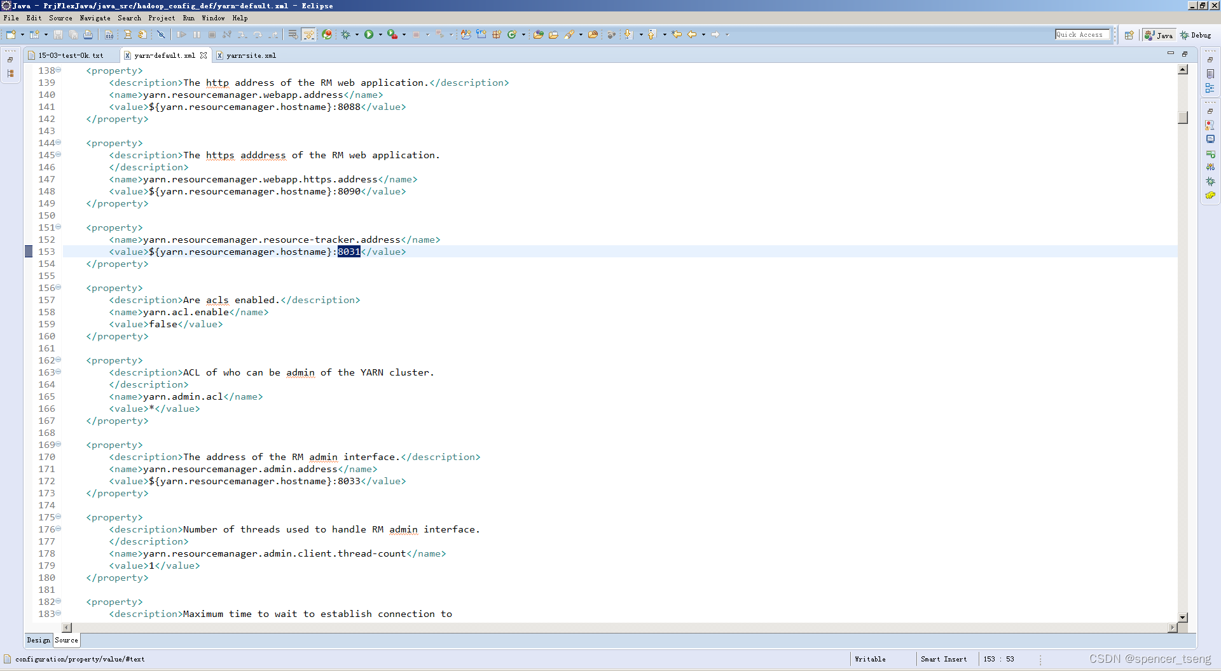Switch to the Debug perspective button
The image size is (1221, 671).
tap(1196, 35)
